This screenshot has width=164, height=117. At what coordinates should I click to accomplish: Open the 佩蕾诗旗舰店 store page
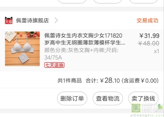[33, 20]
